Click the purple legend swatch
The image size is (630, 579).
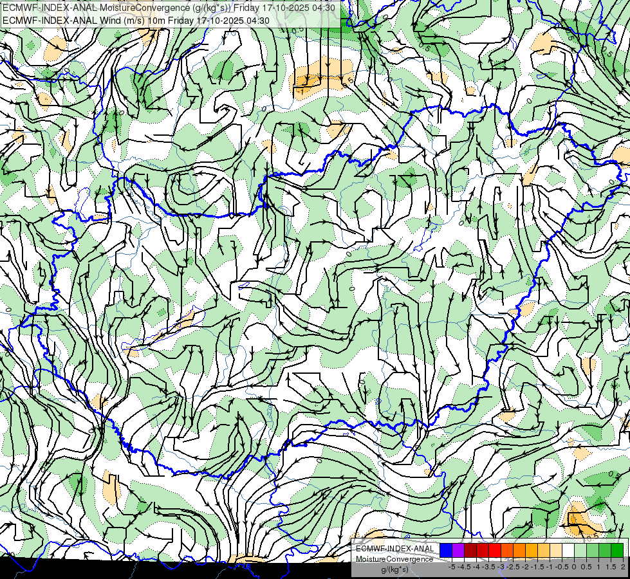[458, 551]
